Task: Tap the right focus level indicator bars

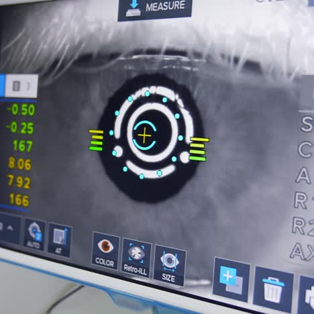Action: coord(199,149)
